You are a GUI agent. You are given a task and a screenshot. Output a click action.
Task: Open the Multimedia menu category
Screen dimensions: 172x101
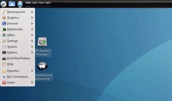point(18,29)
